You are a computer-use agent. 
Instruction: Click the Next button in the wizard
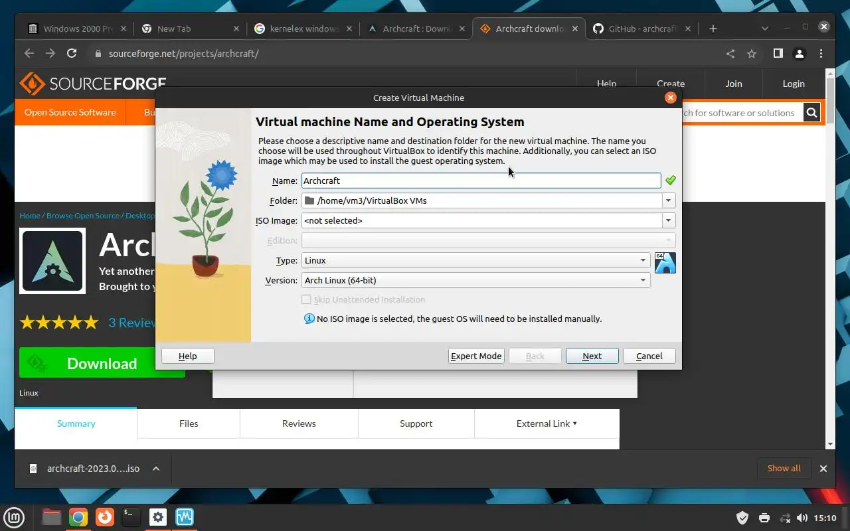tap(592, 356)
